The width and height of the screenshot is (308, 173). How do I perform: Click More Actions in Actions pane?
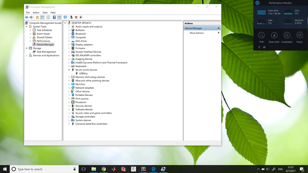(197, 33)
